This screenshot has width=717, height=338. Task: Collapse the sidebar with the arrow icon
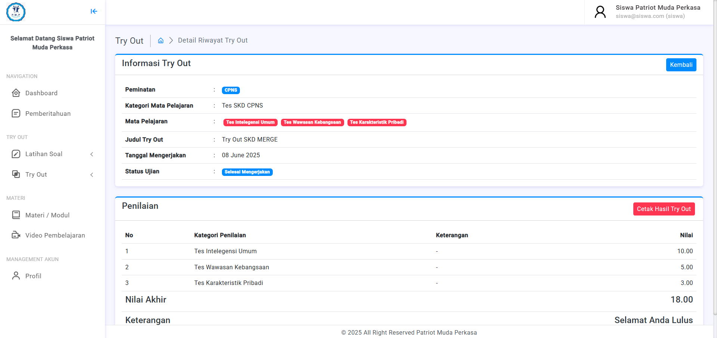tap(94, 11)
